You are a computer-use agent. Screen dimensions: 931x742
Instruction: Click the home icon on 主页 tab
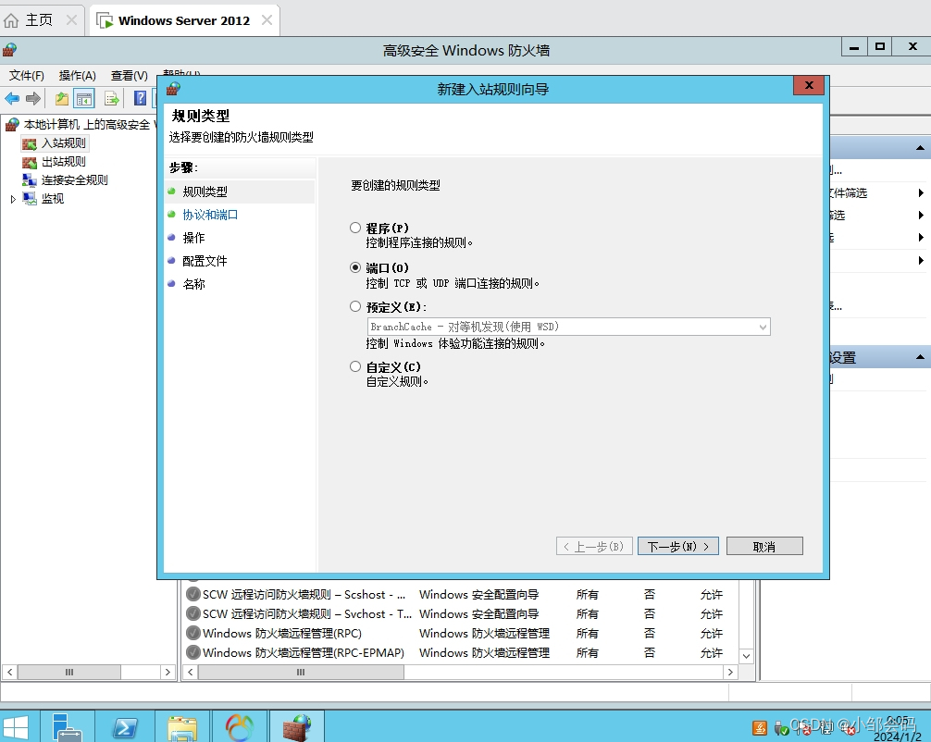pyautogui.click(x=11, y=20)
